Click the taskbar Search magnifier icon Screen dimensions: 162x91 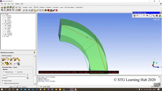[6, 89]
